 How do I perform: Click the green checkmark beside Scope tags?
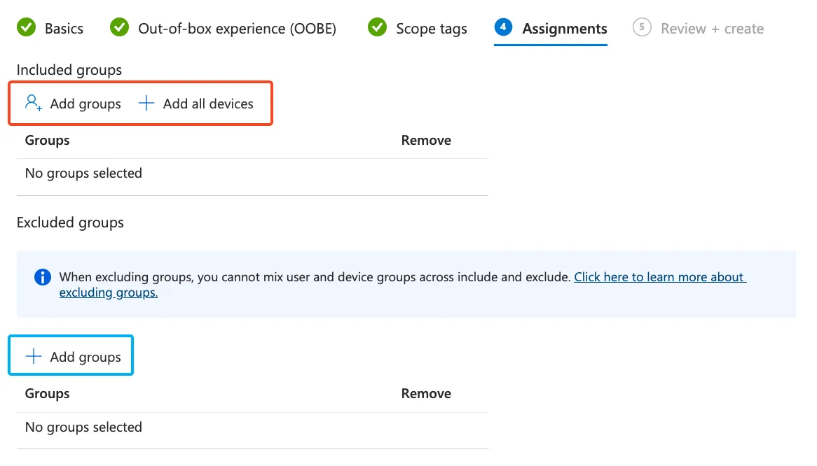pos(377,27)
